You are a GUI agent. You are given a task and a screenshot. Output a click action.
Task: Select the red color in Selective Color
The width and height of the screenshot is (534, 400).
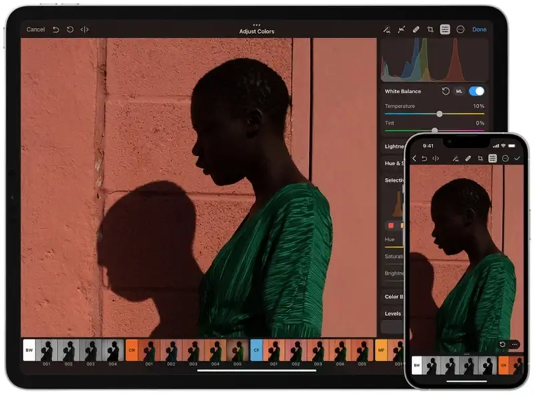click(x=391, y=225)
